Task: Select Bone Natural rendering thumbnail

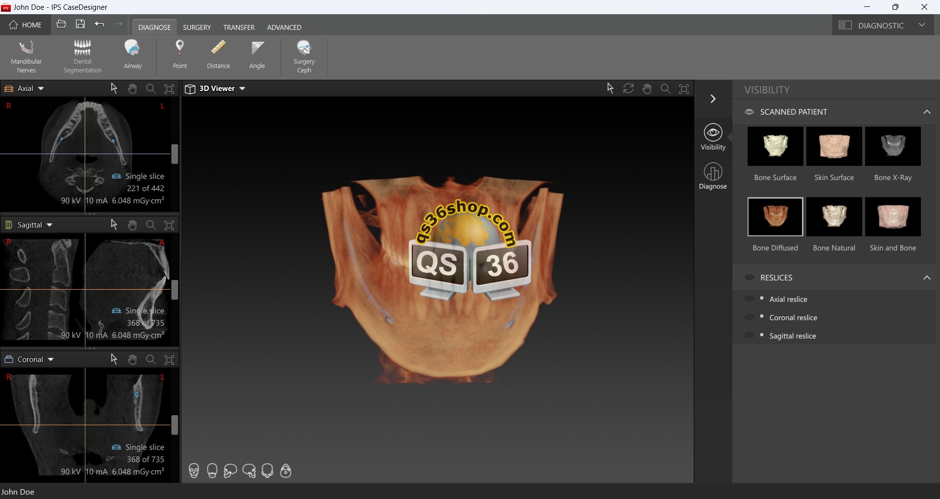Action: point(834,217)
